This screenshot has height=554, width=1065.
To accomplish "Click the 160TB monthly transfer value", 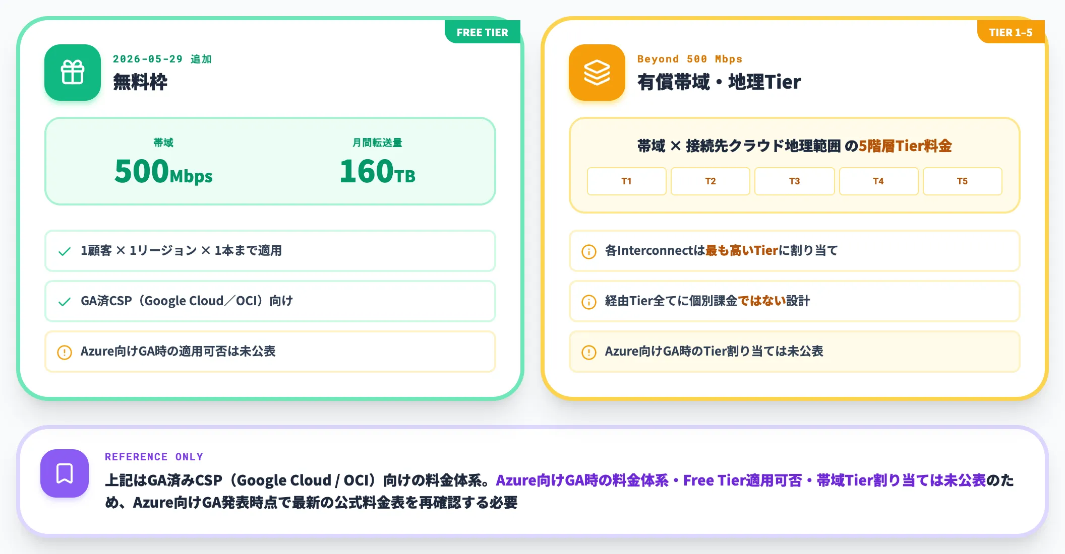I will click(377, 171).
